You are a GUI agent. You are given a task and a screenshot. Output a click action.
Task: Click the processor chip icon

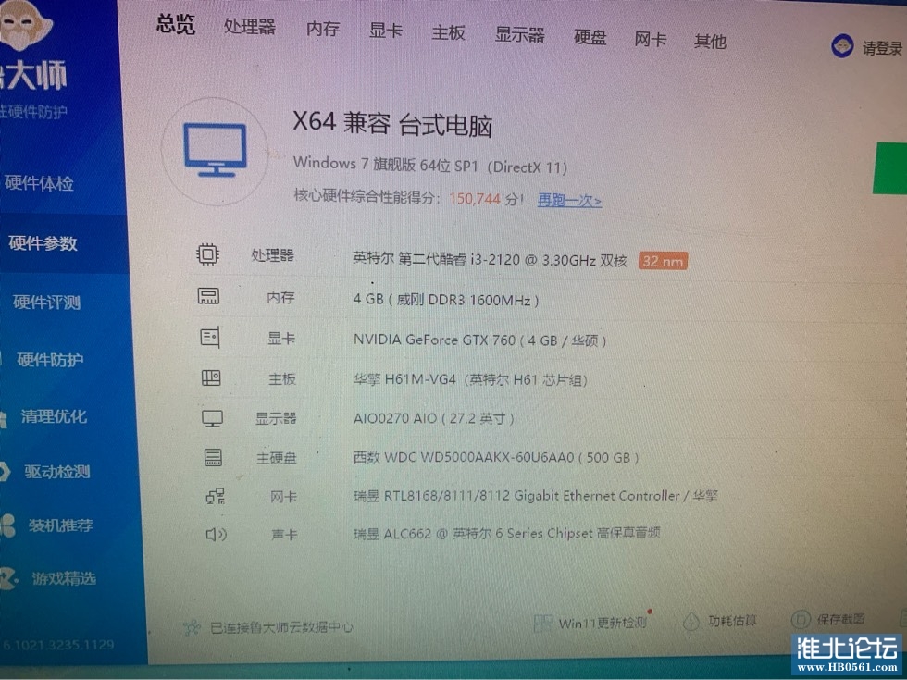click(207, 254)
